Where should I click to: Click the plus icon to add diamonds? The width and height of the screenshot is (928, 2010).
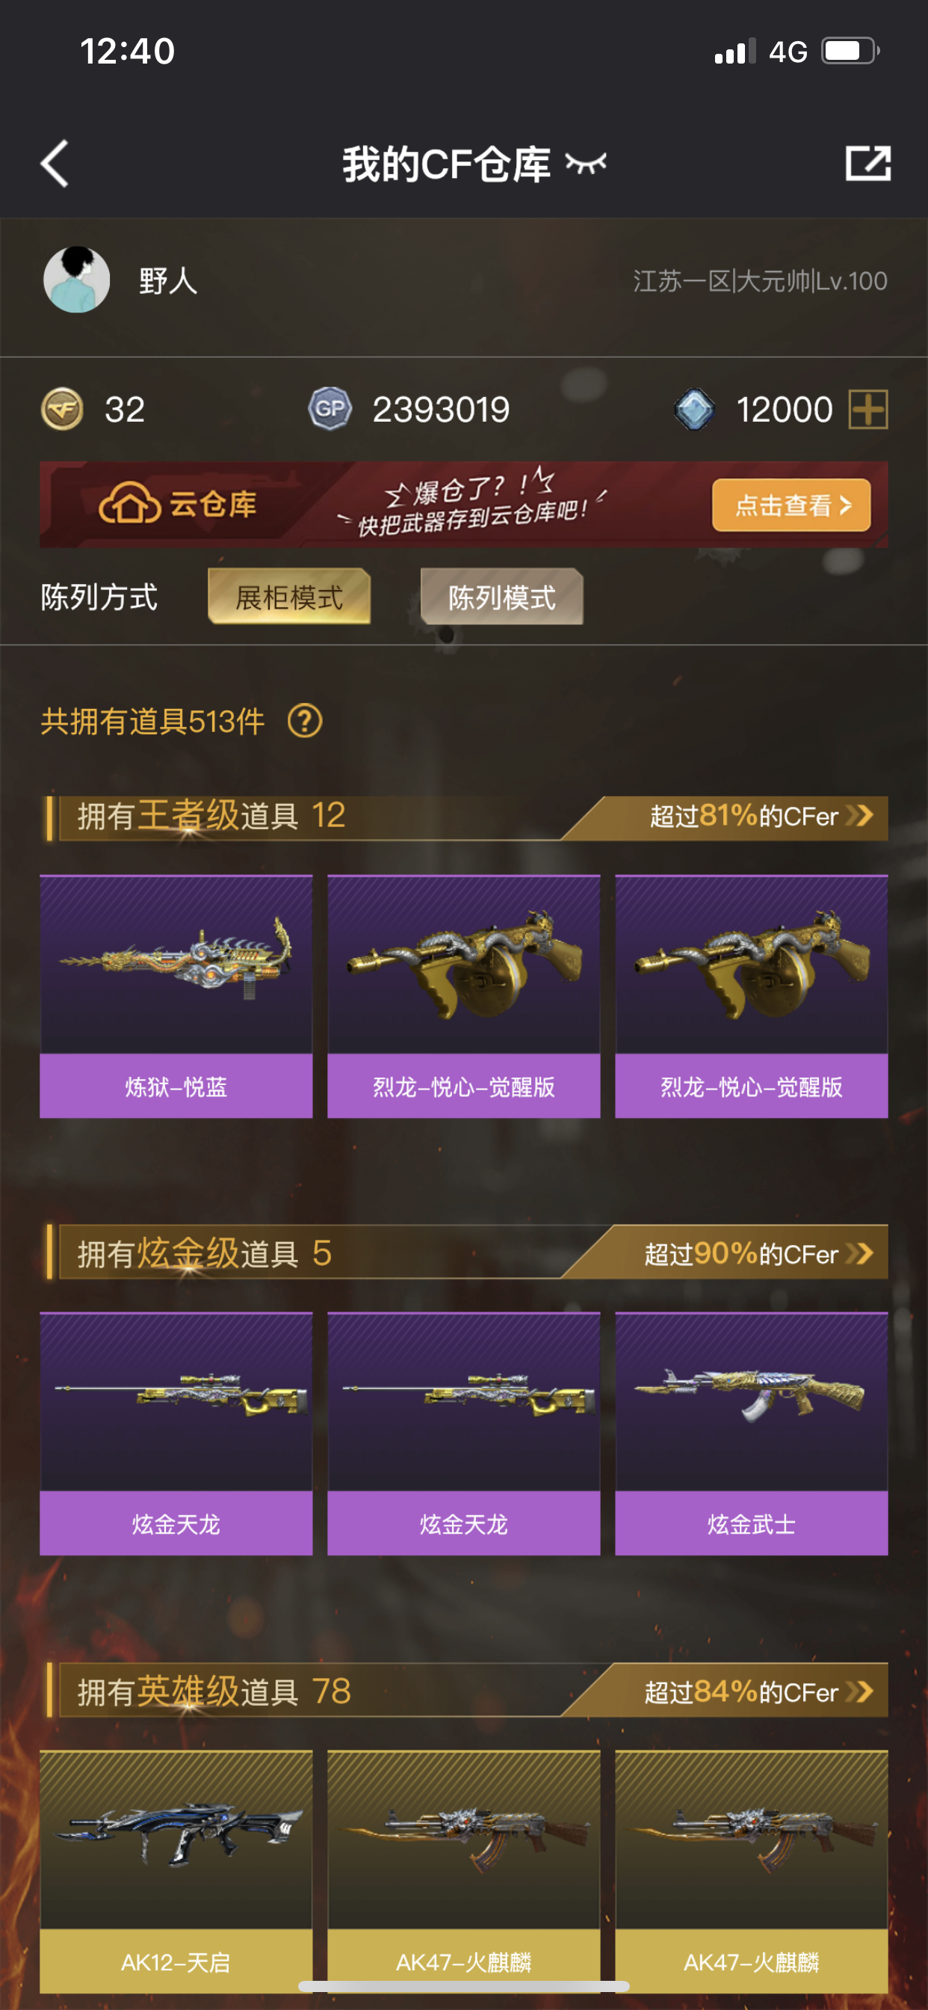click(868, 410)
